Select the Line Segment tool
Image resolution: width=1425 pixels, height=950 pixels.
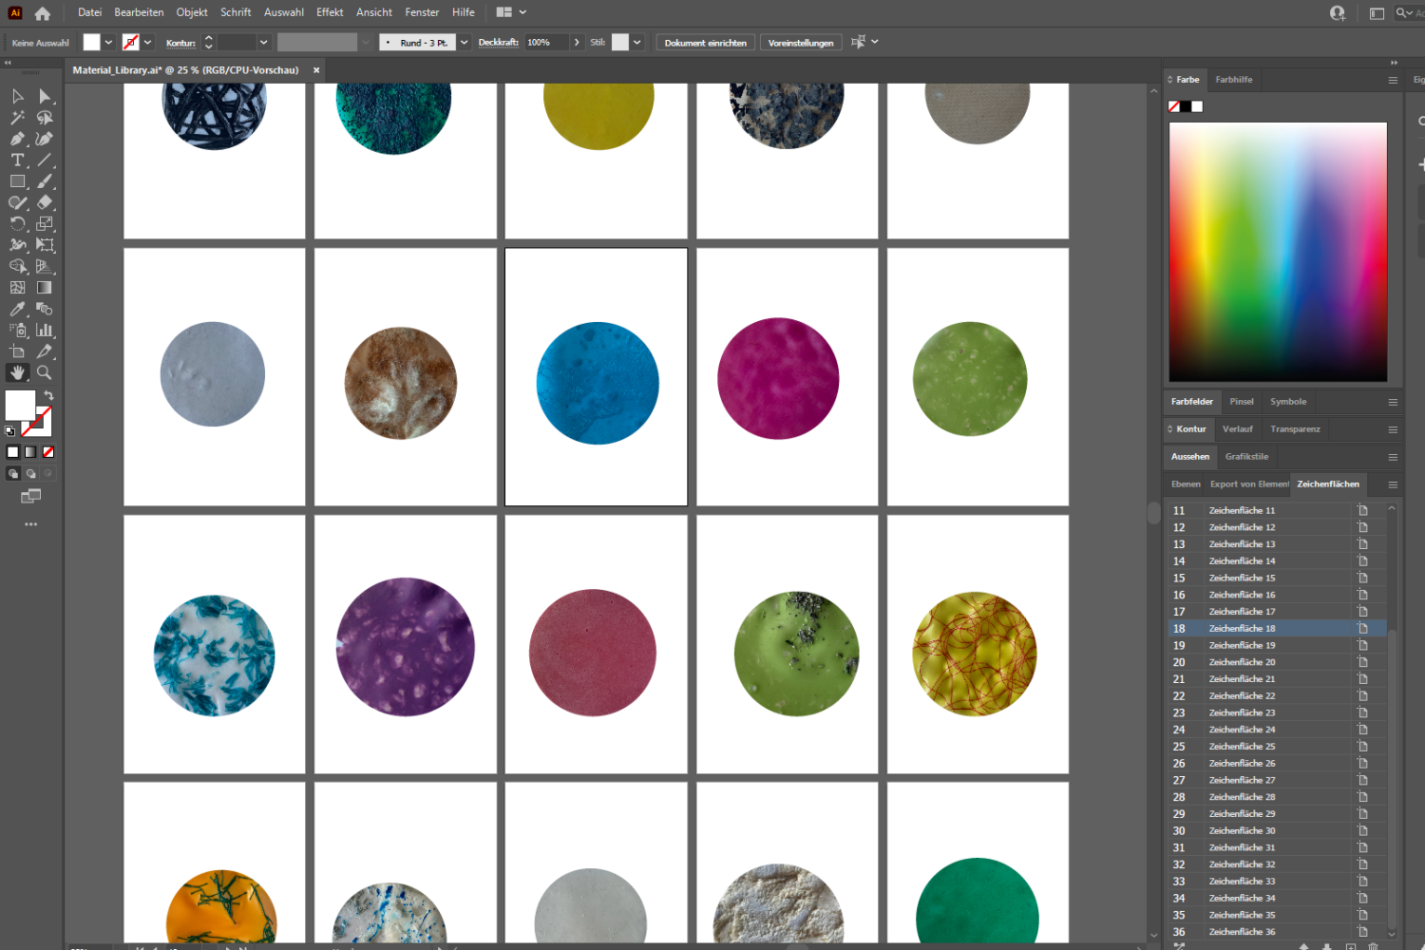tap(45, 160)
